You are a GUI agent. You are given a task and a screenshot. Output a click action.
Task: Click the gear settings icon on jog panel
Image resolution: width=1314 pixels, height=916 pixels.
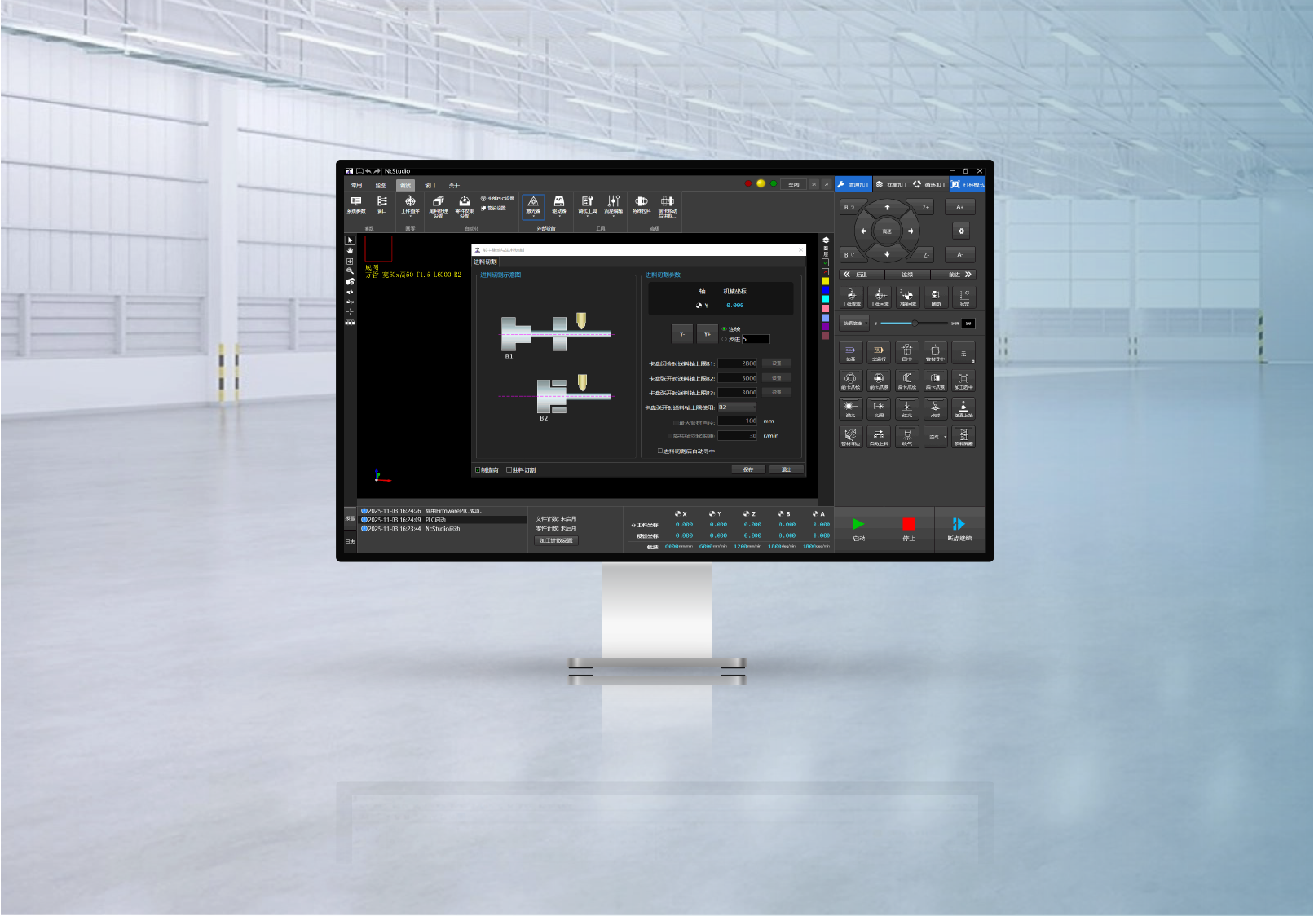[961, 231]
